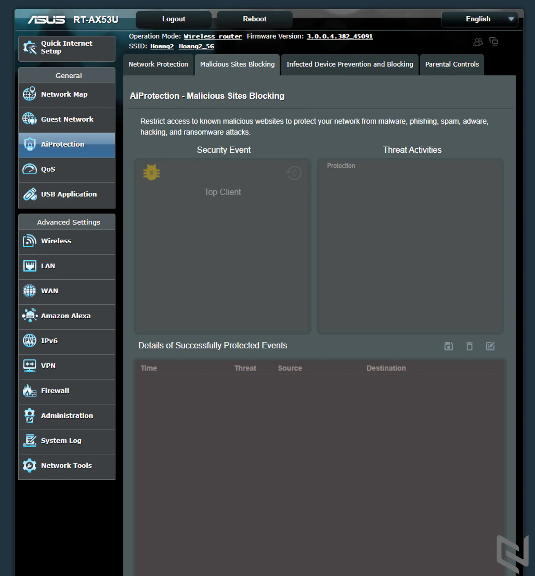Click the Reboot button
535x576 pixels.
(x=255, y=19)
